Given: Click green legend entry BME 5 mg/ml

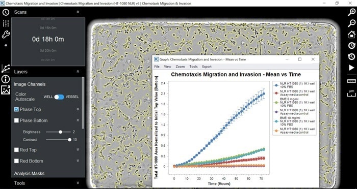Looking at the screenshot, I should point(295,102).
